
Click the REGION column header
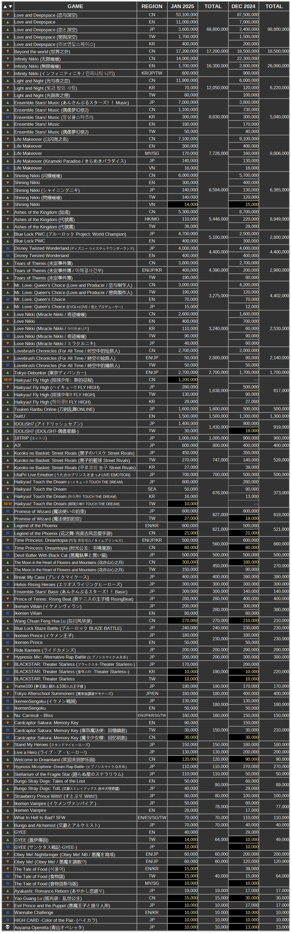tap(152, 6)
